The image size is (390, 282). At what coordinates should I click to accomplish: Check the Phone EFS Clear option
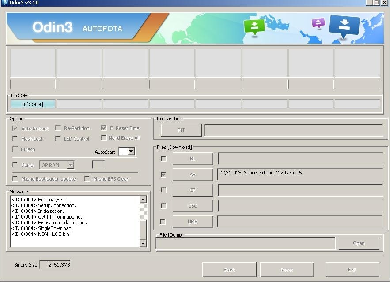(x=87, y=179)
